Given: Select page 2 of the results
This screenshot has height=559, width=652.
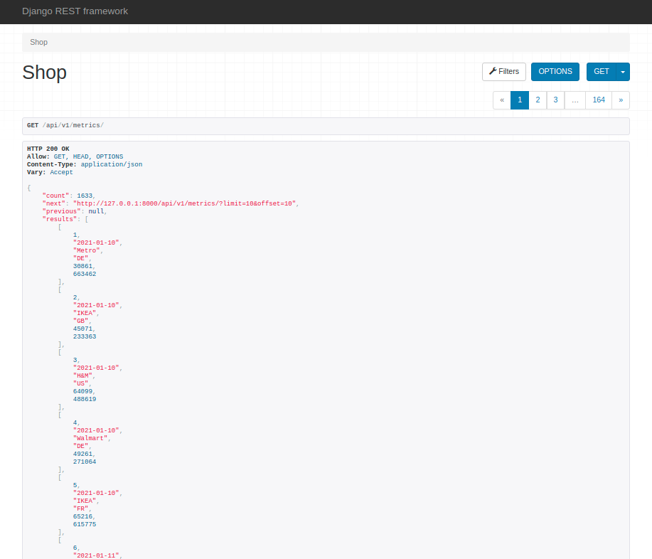Looking at the screenshot, I should pos(538,100).
